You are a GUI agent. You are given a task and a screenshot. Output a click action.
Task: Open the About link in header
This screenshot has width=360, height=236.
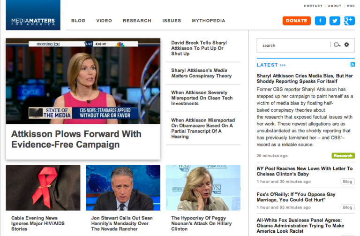[335, 6]
